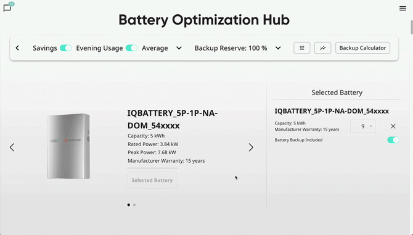This screenshot has width=413, height=235.
Task: Click the carousel Manufacturer Warranty: 15 years text
Action: 166,161
